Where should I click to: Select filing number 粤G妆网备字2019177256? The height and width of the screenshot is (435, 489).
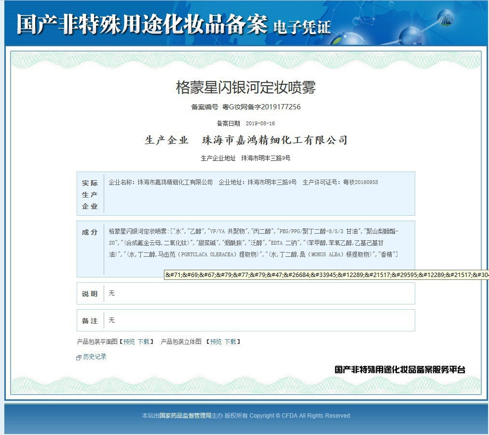pyautogui.click(x=261, y=107)
